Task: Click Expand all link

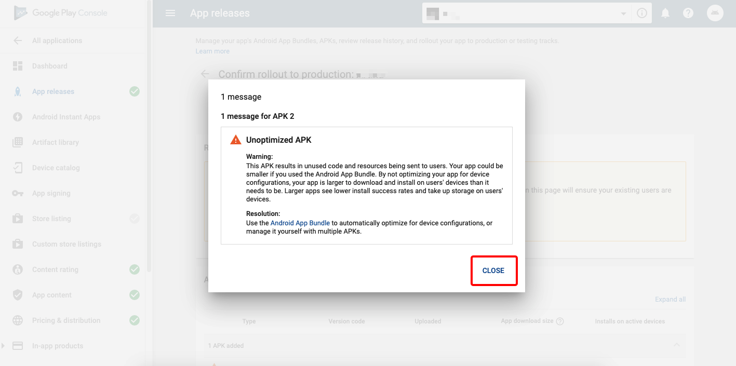Action: click(x=670, y=299)
